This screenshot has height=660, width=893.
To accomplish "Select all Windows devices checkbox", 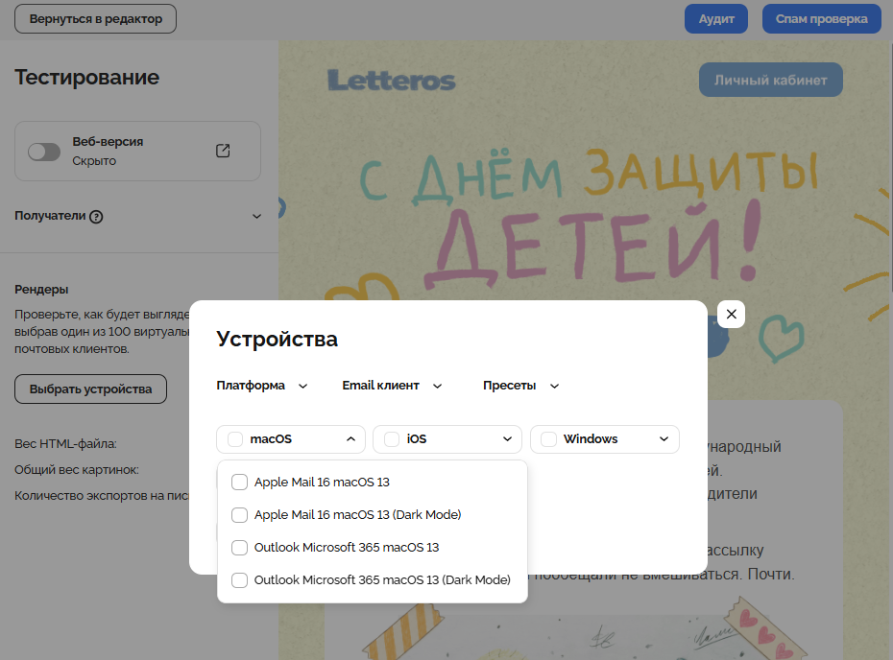I will pos(548,439).
